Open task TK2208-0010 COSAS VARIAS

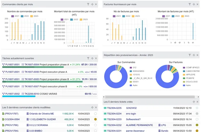39,94
